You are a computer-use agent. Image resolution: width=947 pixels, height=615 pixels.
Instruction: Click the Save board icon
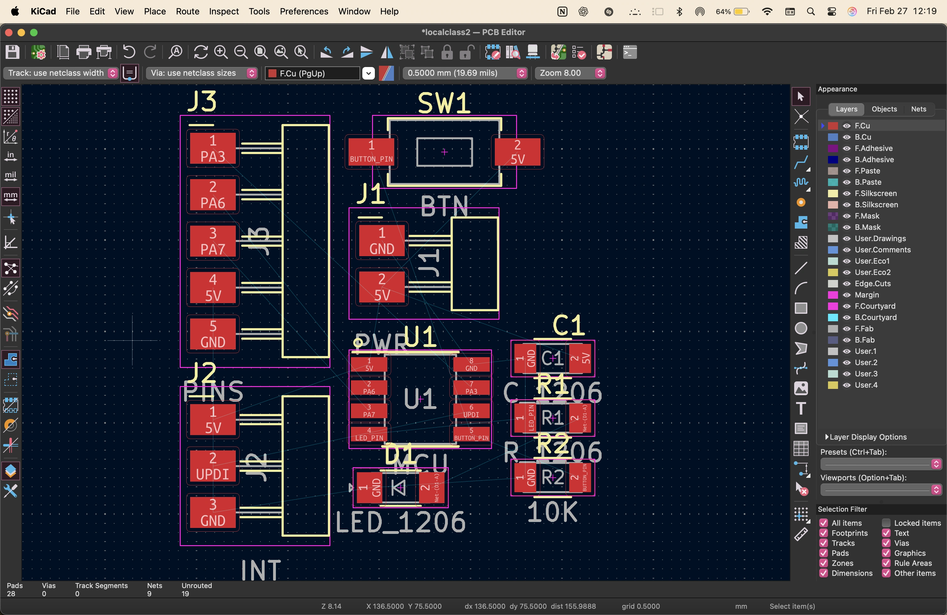coord(12,52)
